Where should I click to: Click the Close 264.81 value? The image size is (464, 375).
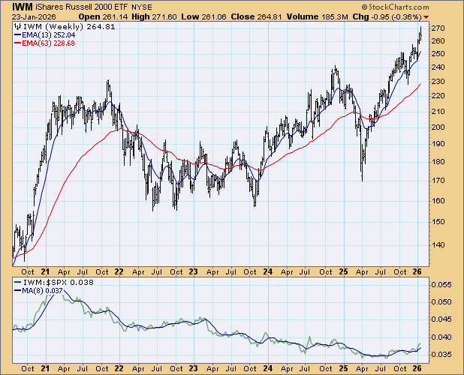[256, 16]
